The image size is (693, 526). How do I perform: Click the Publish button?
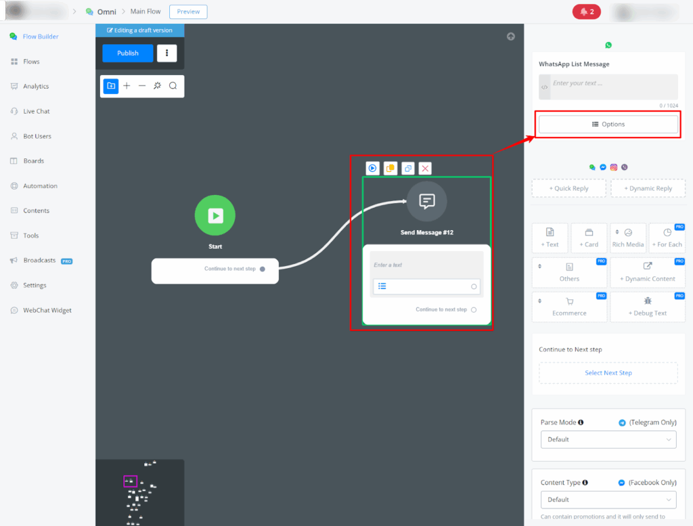128,53
